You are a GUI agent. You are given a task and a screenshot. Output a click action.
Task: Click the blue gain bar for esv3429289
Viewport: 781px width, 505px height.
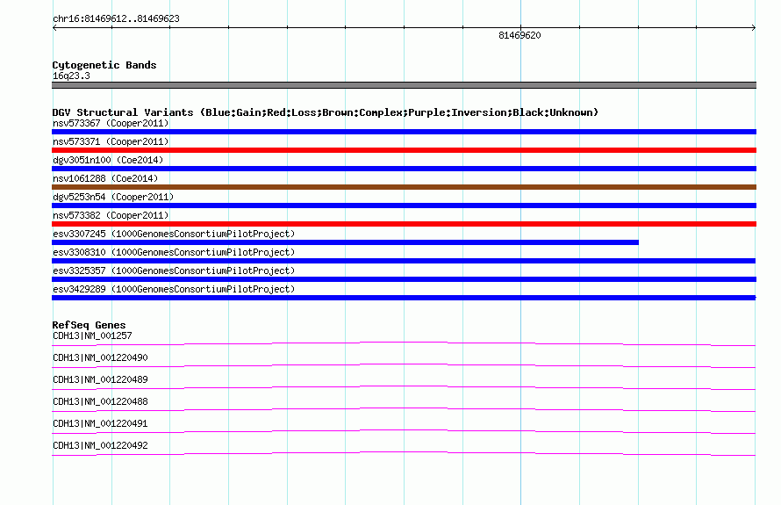(404, 298)
